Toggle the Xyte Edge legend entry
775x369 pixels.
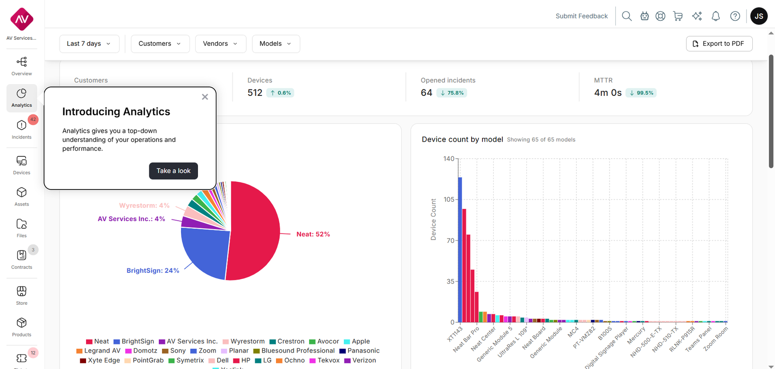click(100, 360)
